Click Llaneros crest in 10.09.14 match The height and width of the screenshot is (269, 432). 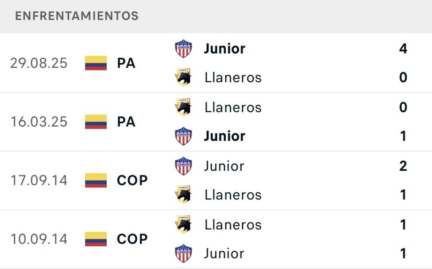(x=184, y=224)
